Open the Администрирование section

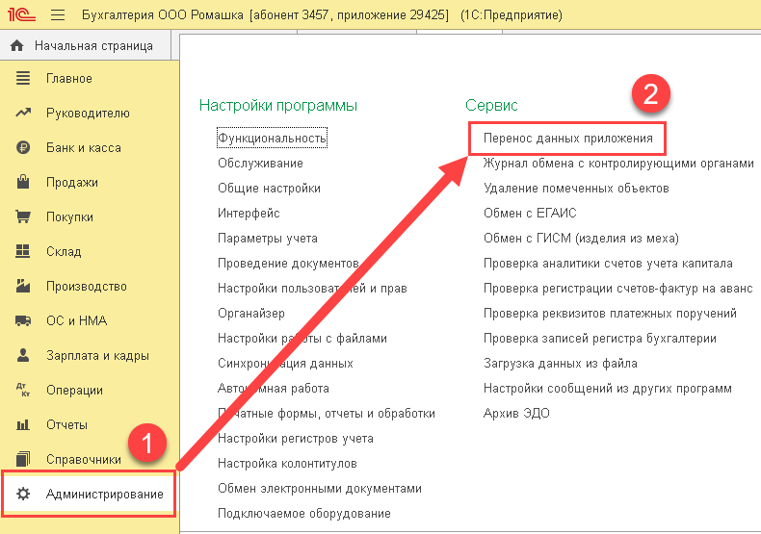coord(104,495)
